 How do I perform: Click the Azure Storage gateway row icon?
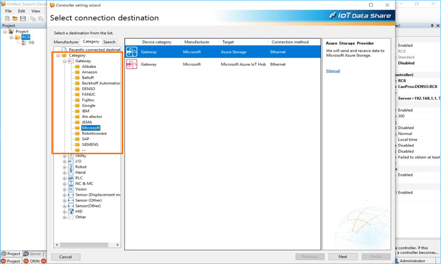click(x=132, y=52)
